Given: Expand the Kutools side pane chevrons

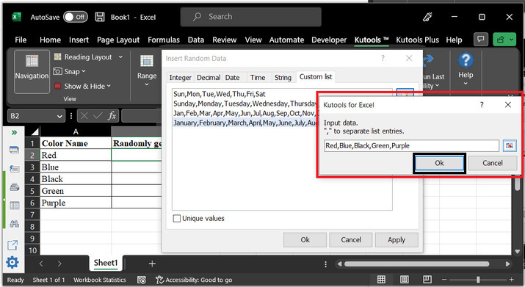Looking at the screenshot, I should pos(14,133).
